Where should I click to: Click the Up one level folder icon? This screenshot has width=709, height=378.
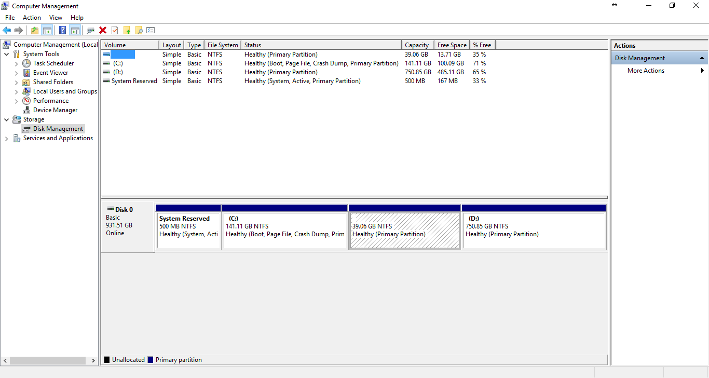coord(34,31)
